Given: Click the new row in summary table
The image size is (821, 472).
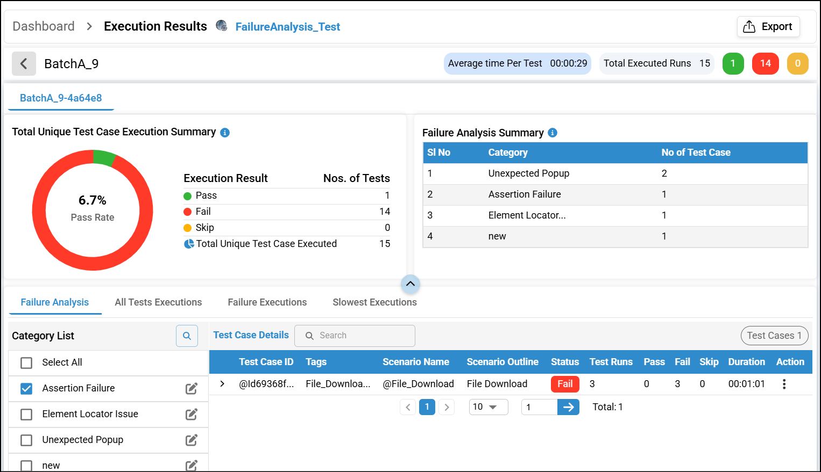Looking at the screenshot, I should (x=615, y=236).
